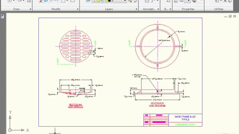
Task: Open the layer dropdown showing layer 0
Action: click(x=109, y=1)
